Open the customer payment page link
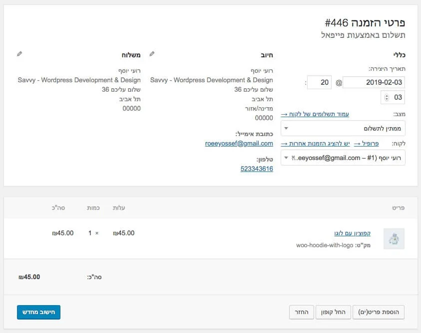421x333 pixels. pos(315,114)
